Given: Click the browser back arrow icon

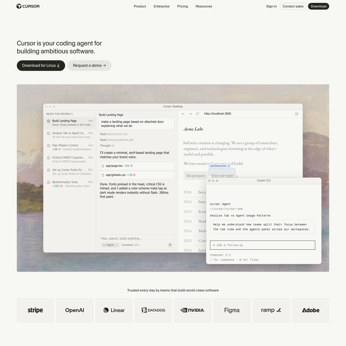Looking at the screenshot, I should click(x=183, y=114).
